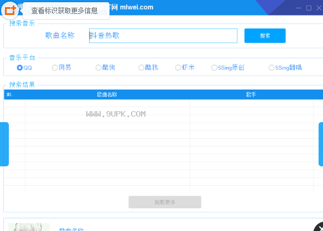Select the 5Sing翻唱 platform
323x231 pixels.
coord(285,67)
